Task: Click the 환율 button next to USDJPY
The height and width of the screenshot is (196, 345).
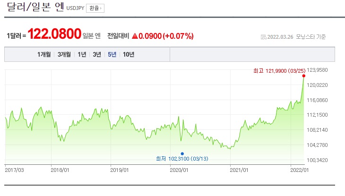Action: [95, 8]
